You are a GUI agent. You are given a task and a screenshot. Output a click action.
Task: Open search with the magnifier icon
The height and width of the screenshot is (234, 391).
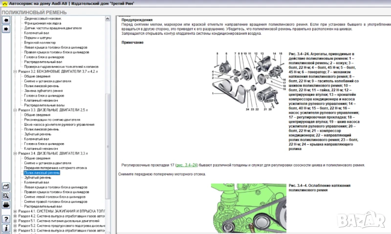tap(6, 195)
